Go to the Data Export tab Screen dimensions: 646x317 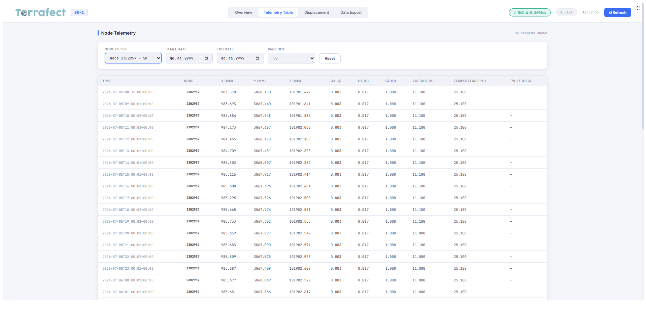point(351,12)
